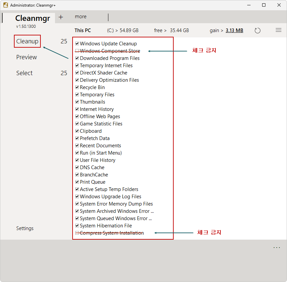Toggle Temporary Files checkbox
The height and width of the screenshot is (282, 287).
(x=77, y=94)
